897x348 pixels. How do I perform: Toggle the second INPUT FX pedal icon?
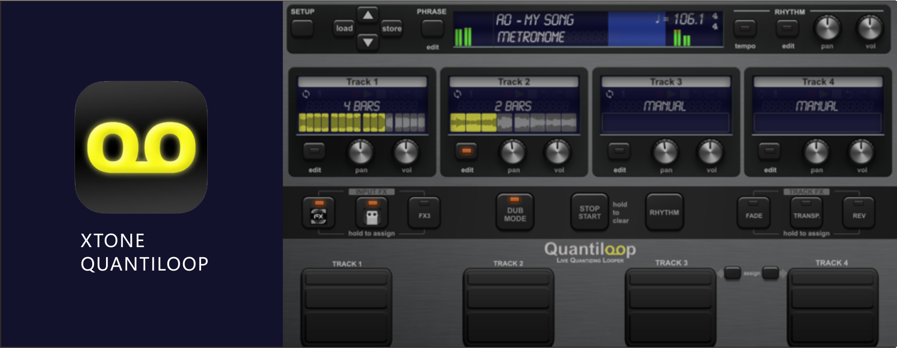tap(372, 212)
